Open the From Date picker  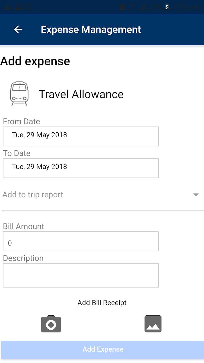(x=81, y=136)
